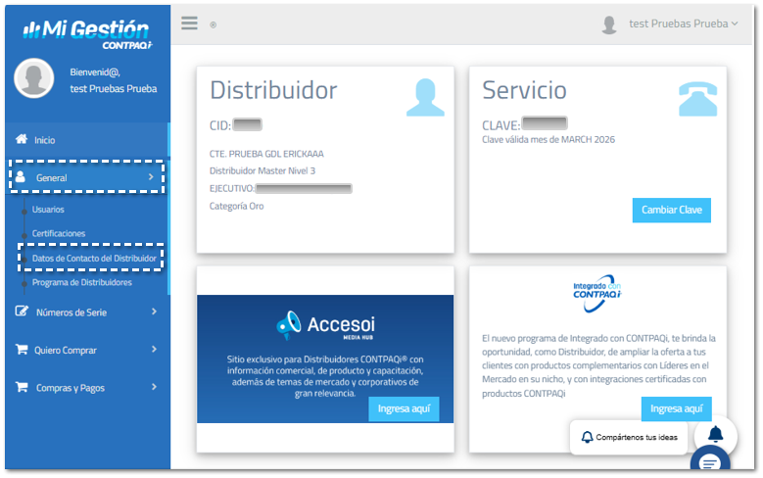The image size is (763, 478).
Task: Click the person icon beside General
Action: [20, 176]
